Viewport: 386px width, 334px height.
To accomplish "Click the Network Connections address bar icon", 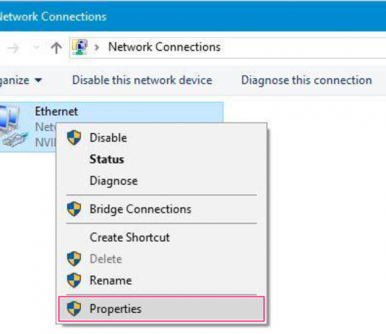I will coord(80,47).
